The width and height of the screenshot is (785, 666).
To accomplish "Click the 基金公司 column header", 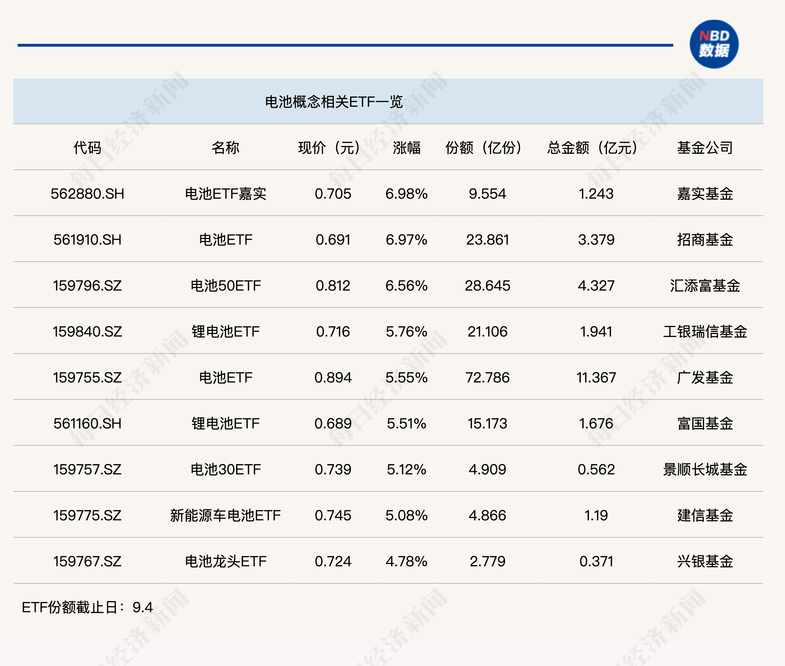I will tap(705, 147).
